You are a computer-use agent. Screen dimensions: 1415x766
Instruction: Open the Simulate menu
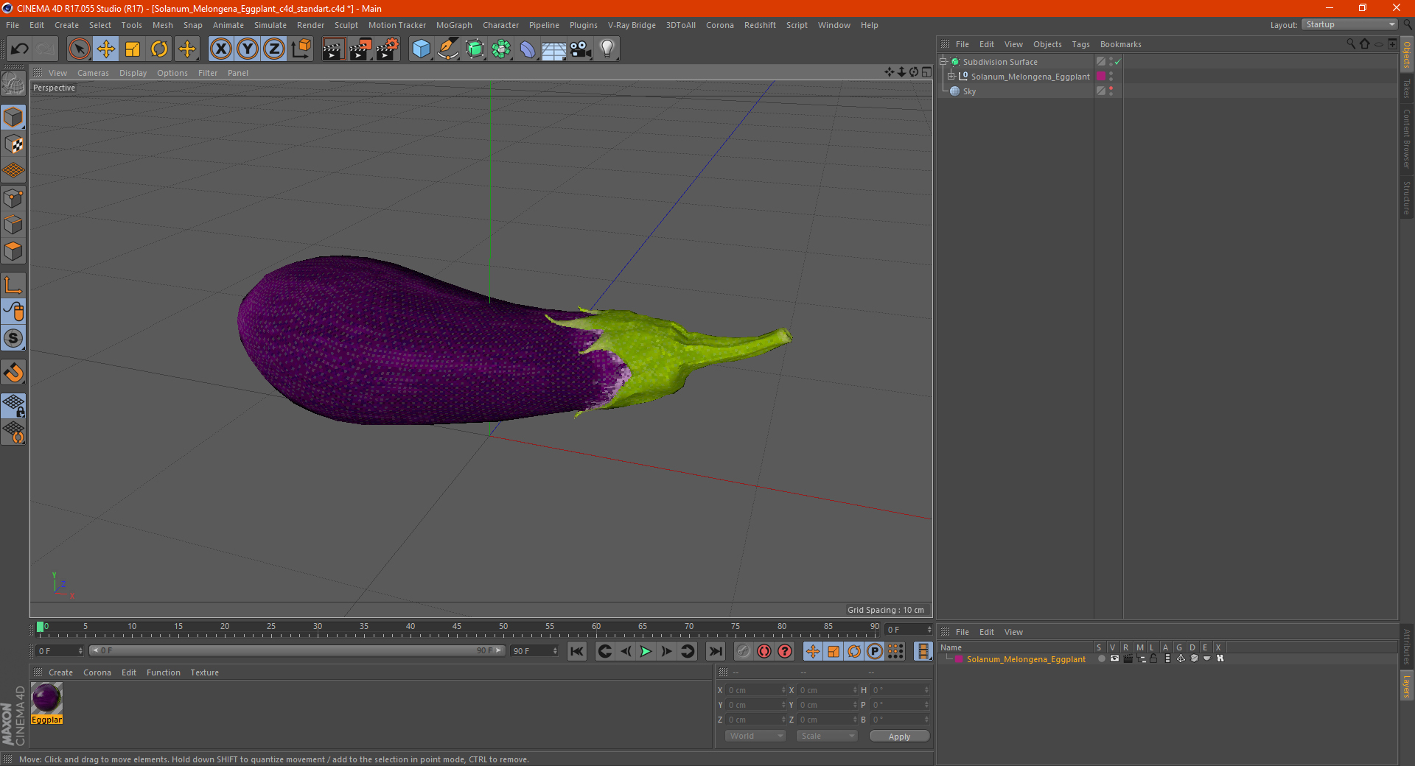click(270, 25)
